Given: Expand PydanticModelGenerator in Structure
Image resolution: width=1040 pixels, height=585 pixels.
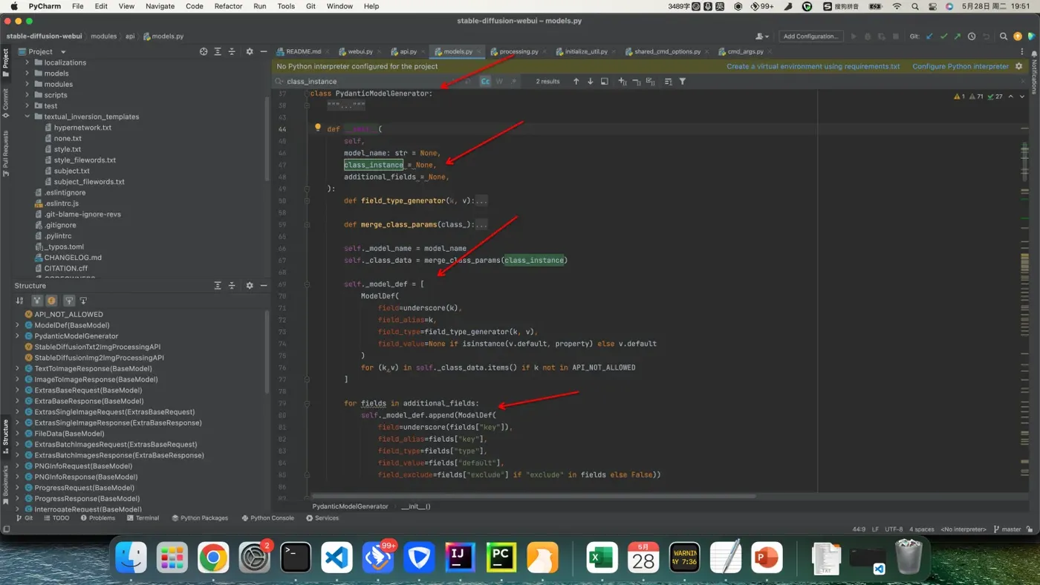Looking at the screenshot, I should (x=17, y=336).
